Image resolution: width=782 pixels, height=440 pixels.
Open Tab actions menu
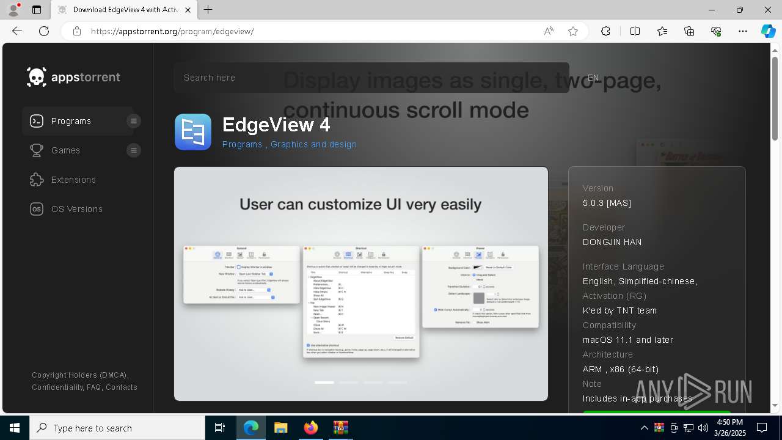tap(37, 10)
